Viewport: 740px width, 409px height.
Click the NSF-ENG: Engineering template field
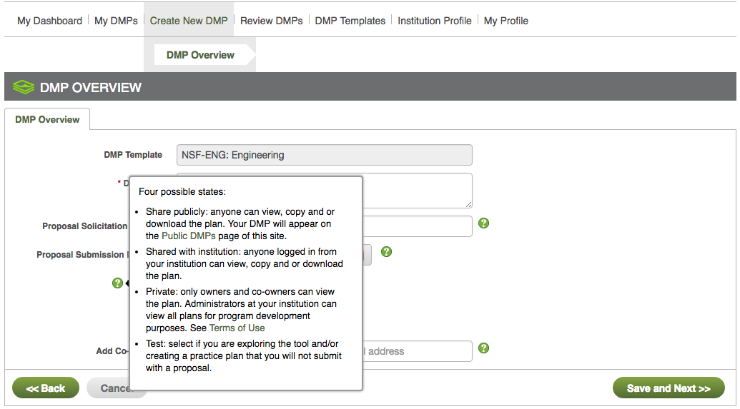click(x=324, y=155)
